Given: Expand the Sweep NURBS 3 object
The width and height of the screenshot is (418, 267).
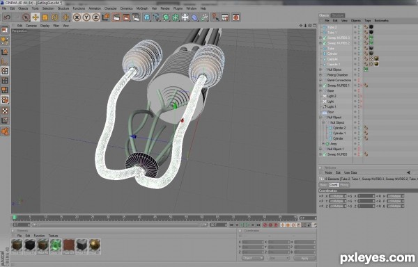Looking at the screenshot, I should [320, 38].
